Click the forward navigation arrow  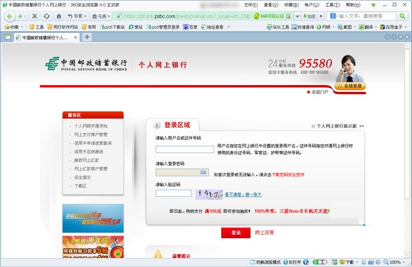20,16
